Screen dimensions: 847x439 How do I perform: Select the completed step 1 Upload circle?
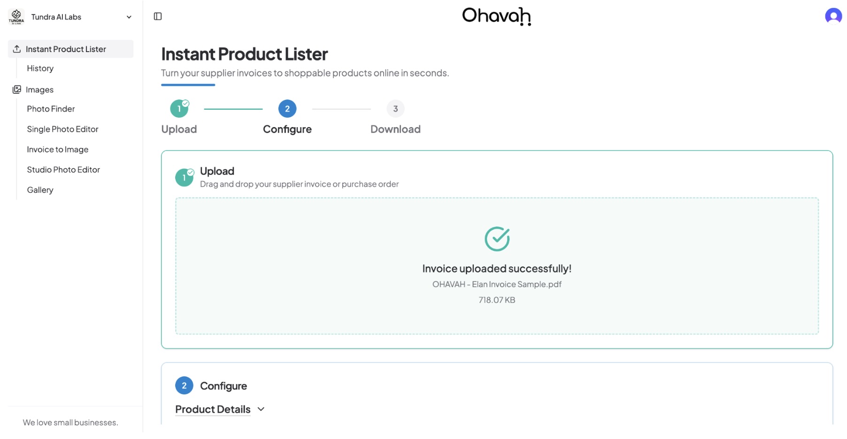pos(179,108)
